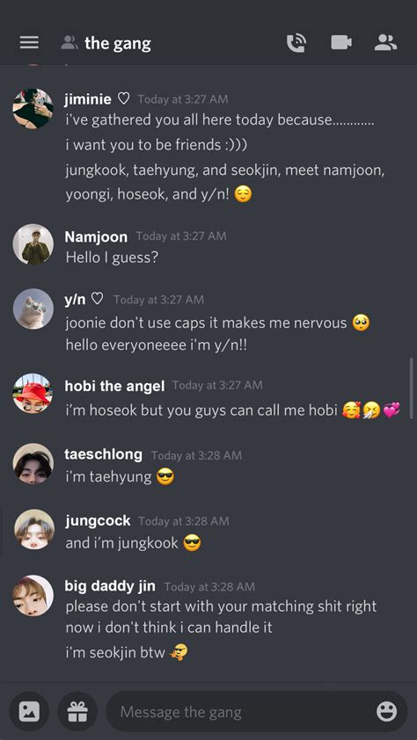Start a video call
Screen dimensions: 417x740
pos(341,43)
